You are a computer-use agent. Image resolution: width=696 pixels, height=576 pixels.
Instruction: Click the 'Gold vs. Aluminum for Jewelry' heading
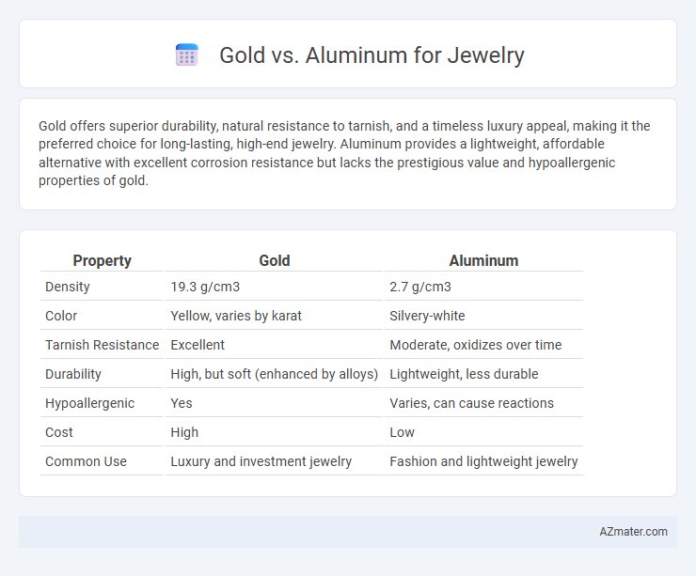point(372,55)
